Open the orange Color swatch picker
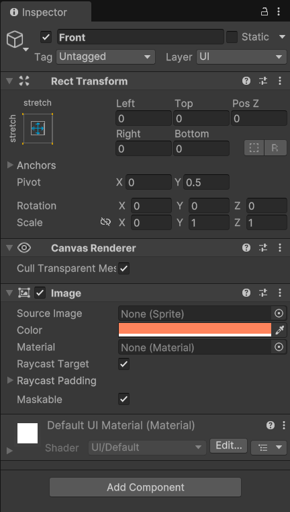This screenshot has width=290, height=512. coord(195,330)
